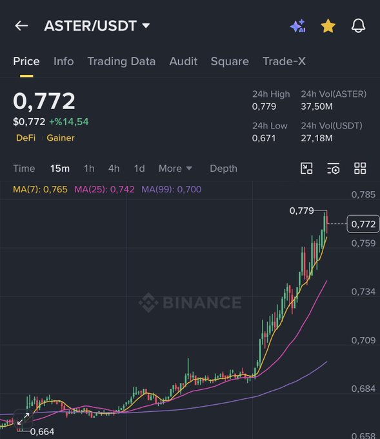Tap the DeFi tag
This screenshot has width=380, height=439.
pyautogui.click(x=26, y=138)
